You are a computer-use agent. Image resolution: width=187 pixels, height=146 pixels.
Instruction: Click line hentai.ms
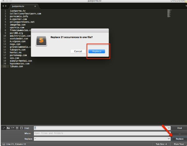(16, 53)
